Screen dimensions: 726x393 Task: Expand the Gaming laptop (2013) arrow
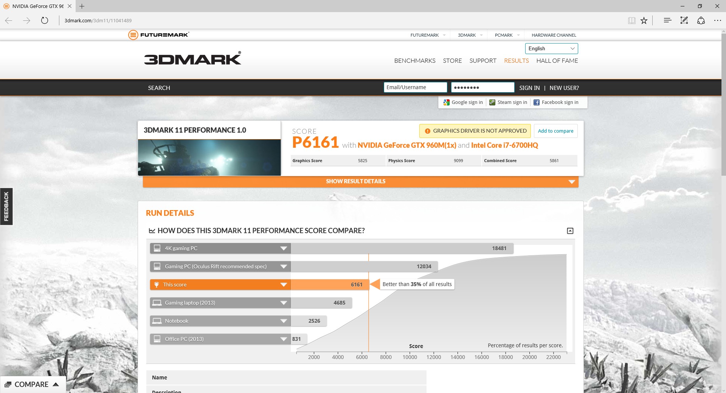coord(284,303)
